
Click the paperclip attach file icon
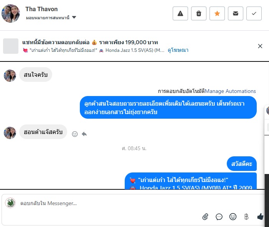tap(205, 217)
